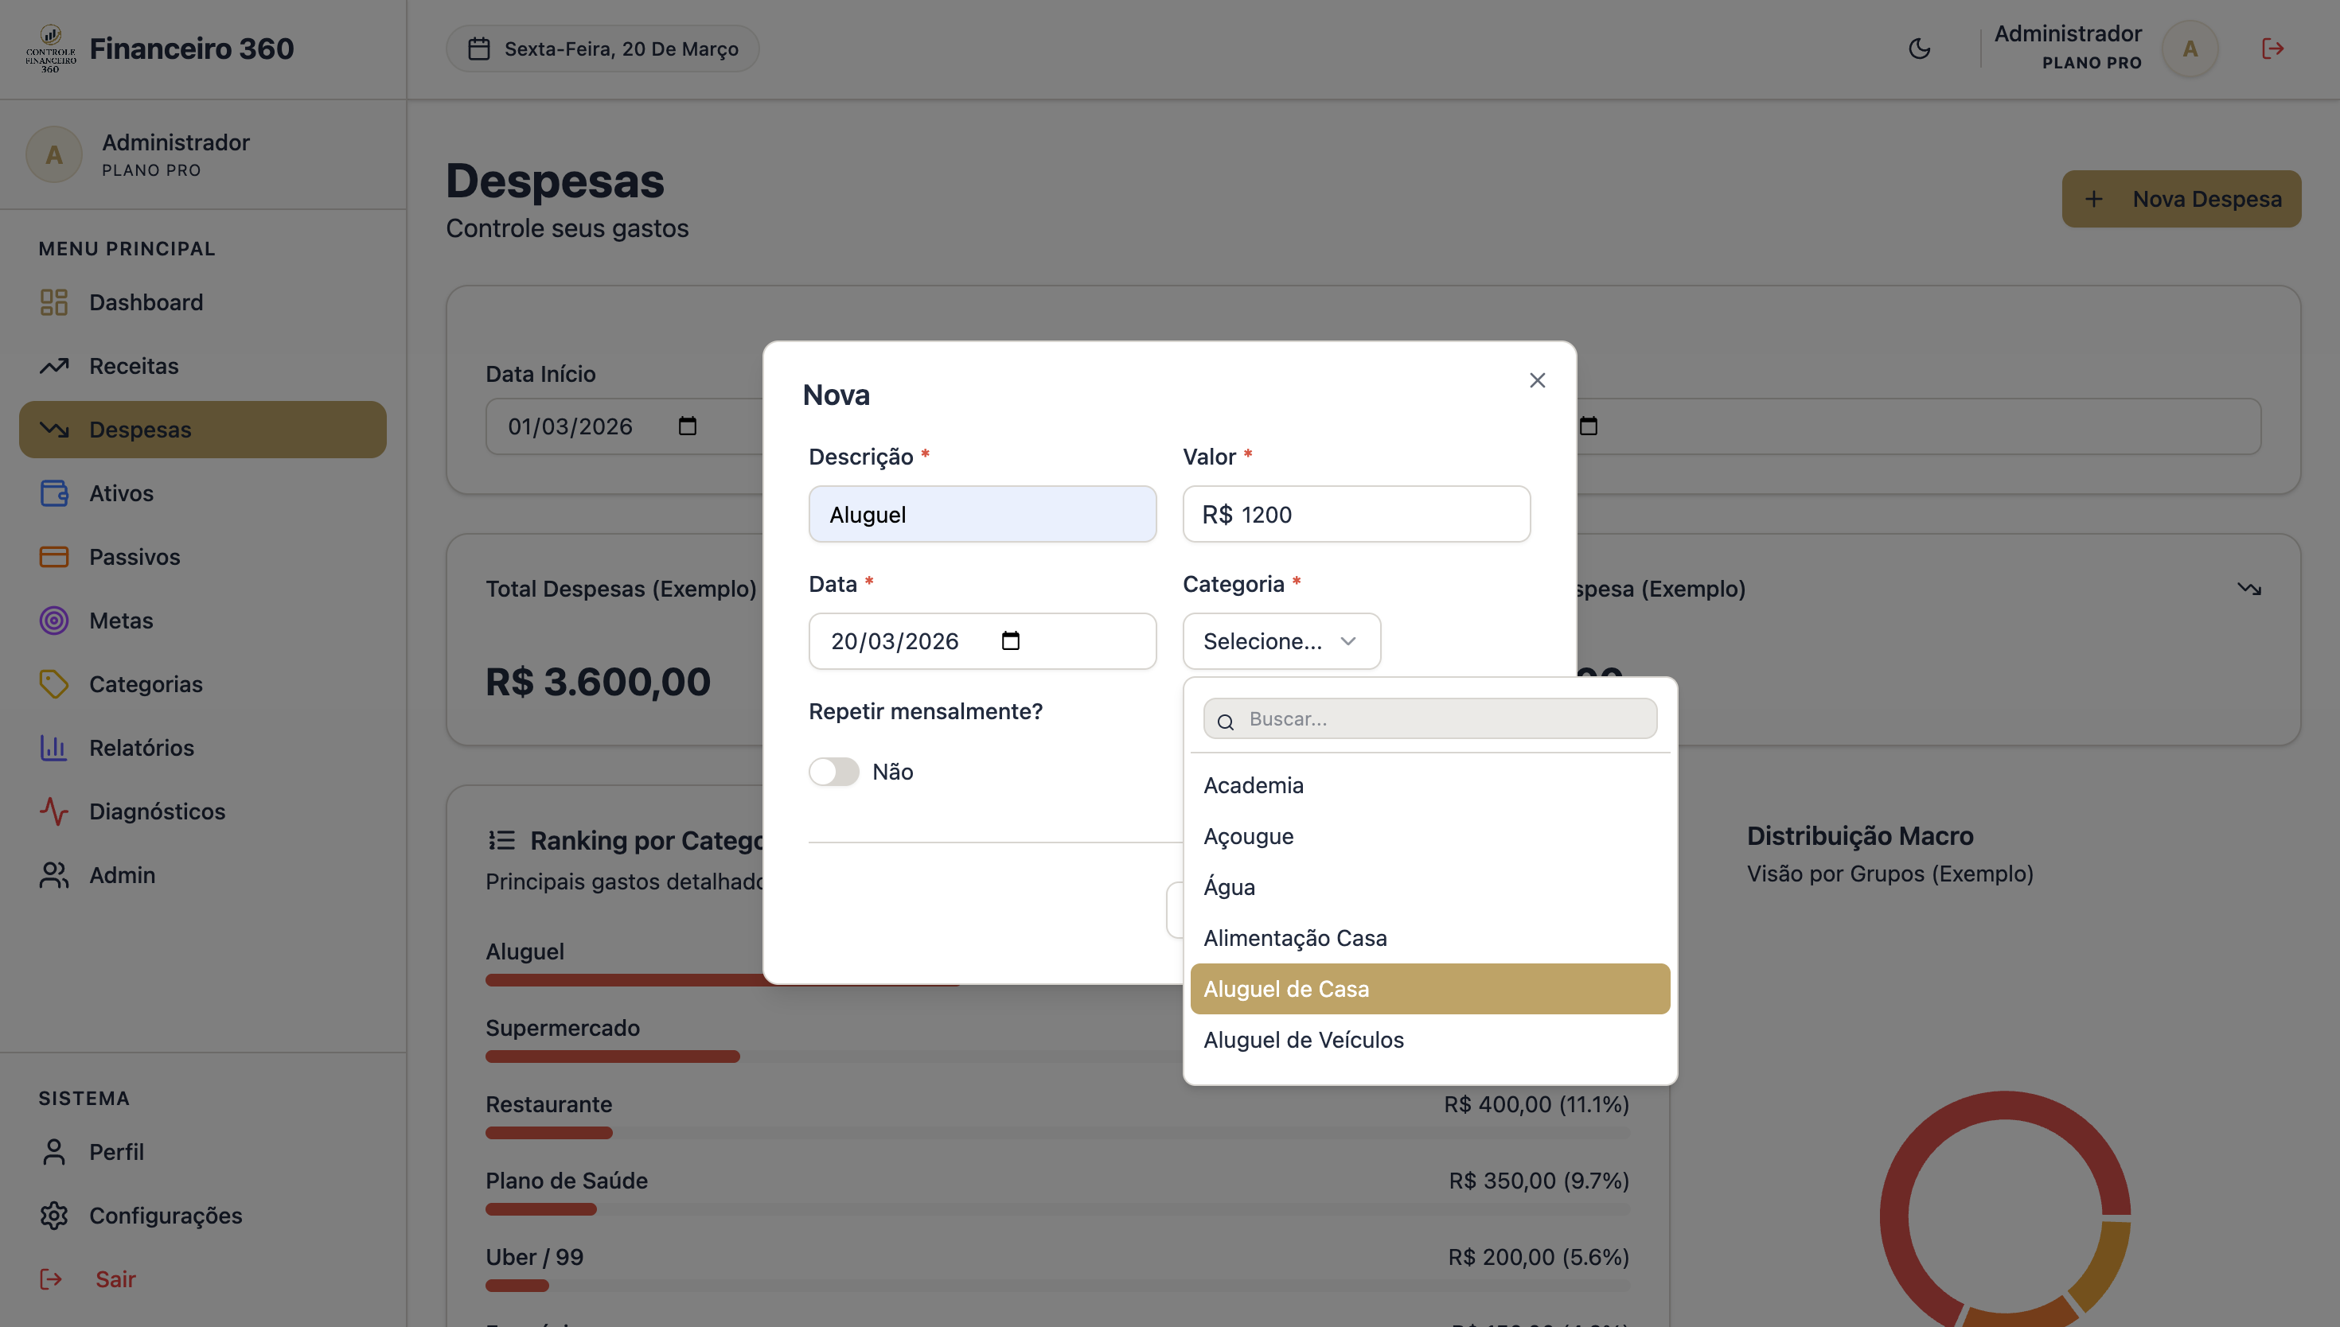
Task: Close the Nova dialog with X
Action: point(1537,380)
